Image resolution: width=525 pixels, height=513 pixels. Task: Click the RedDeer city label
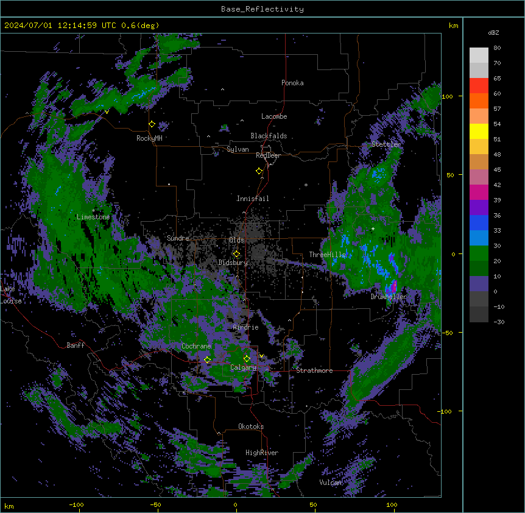[x=268, y=155]
